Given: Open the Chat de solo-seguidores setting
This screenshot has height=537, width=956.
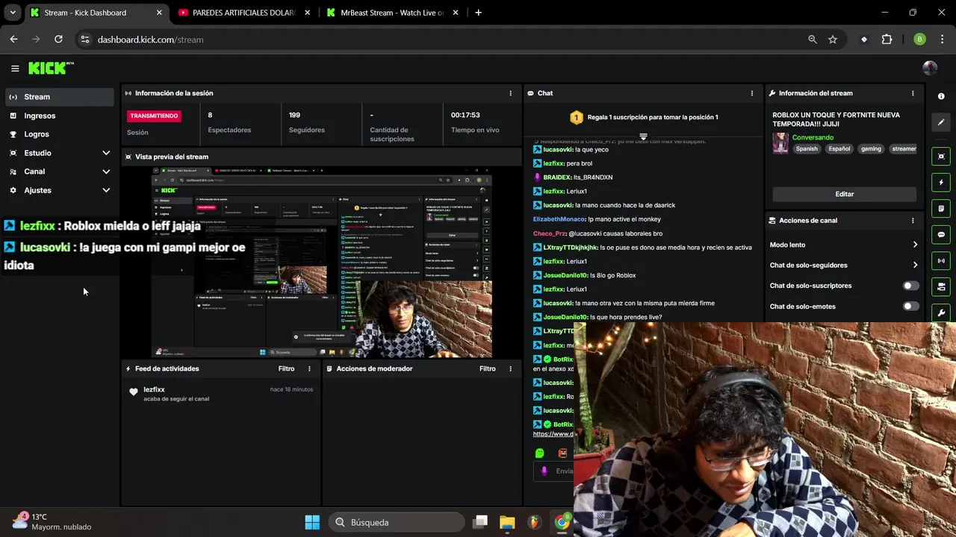Looking at the screenshot, I should click(844, 265).
